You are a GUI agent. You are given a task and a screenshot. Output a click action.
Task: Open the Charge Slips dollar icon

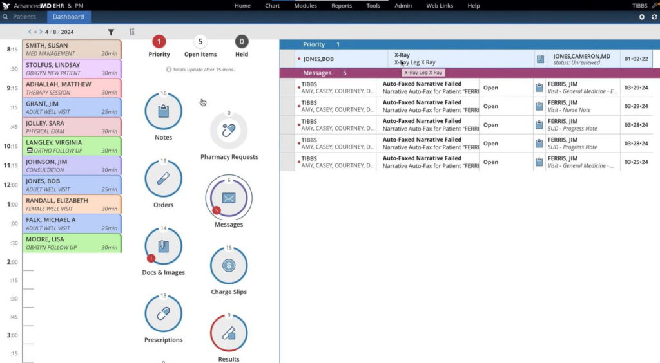[x=229, y=266]
